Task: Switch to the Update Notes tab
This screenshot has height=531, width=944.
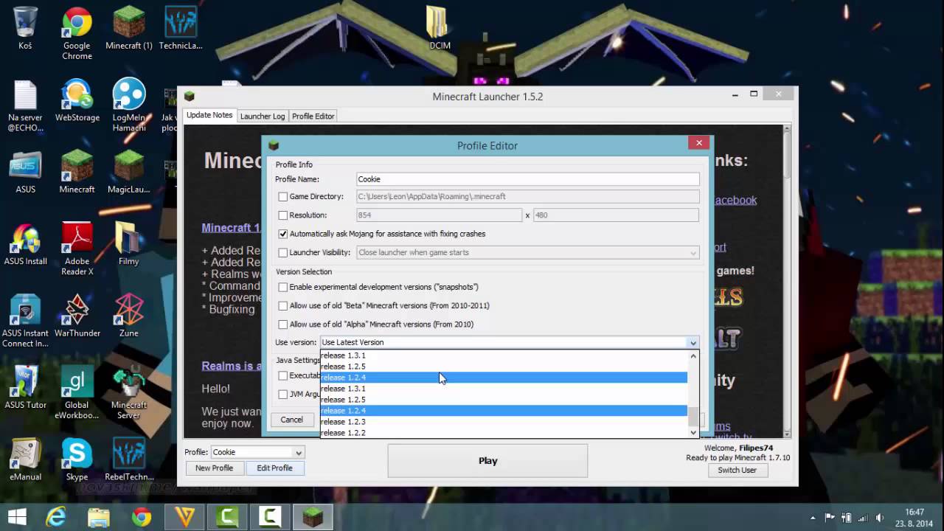Action: click(x=209, y=116)
